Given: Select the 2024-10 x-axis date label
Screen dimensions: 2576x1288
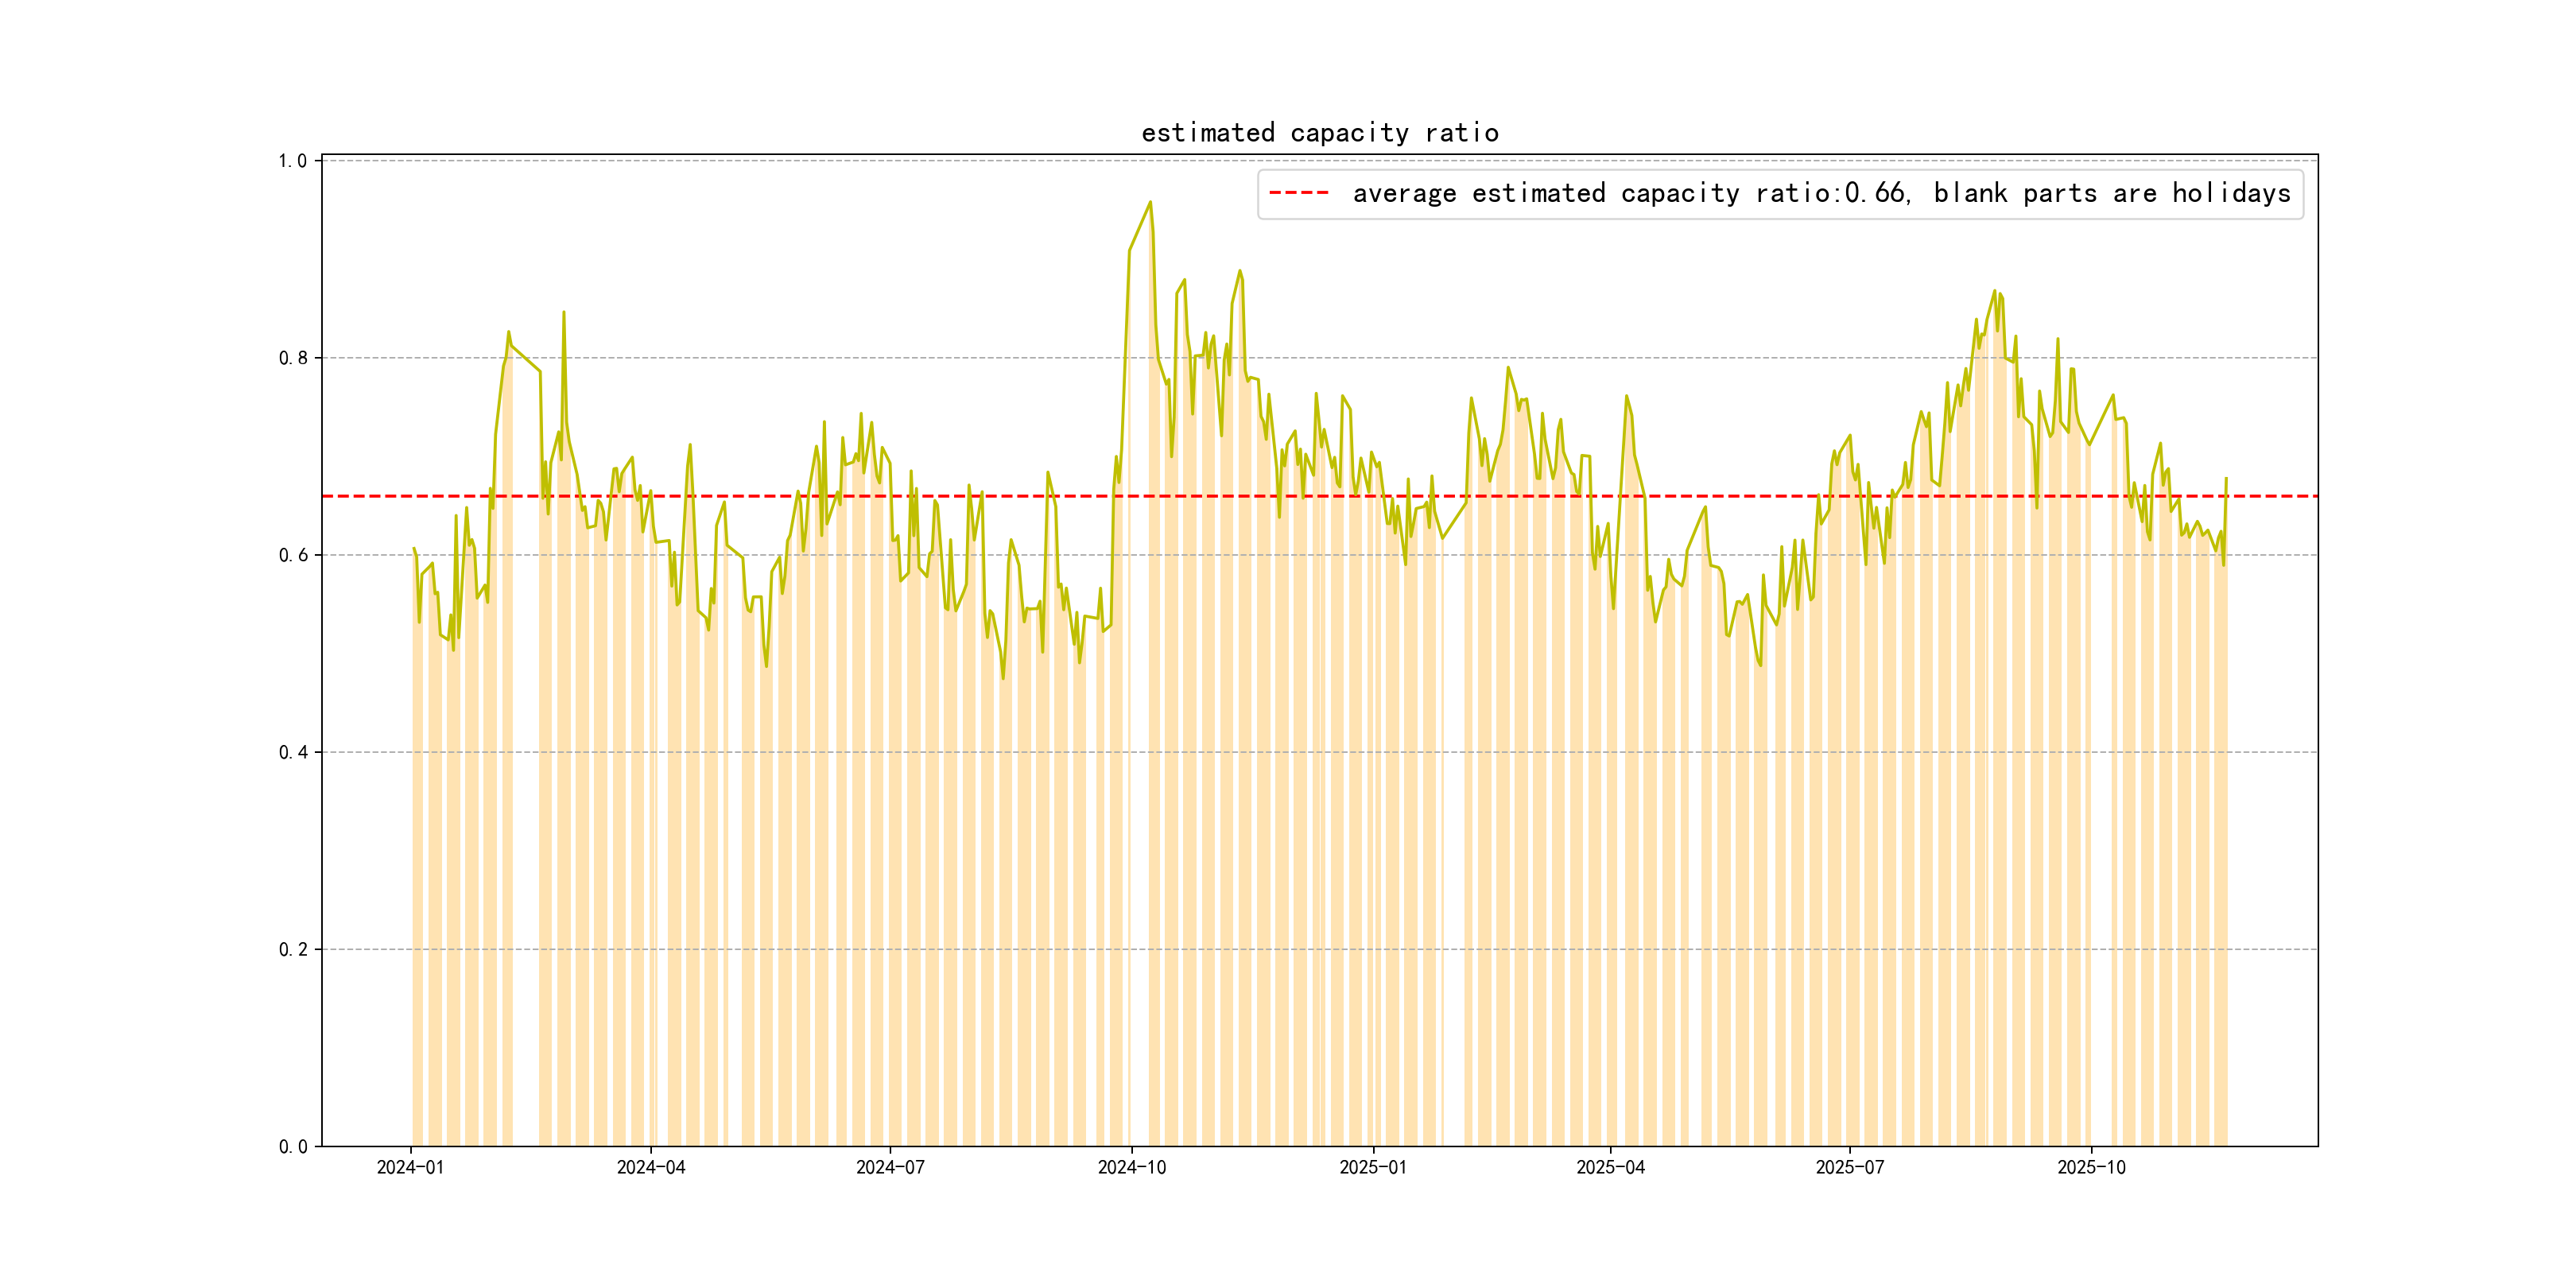Looking at the screenshot, I should (1132, 1167).
